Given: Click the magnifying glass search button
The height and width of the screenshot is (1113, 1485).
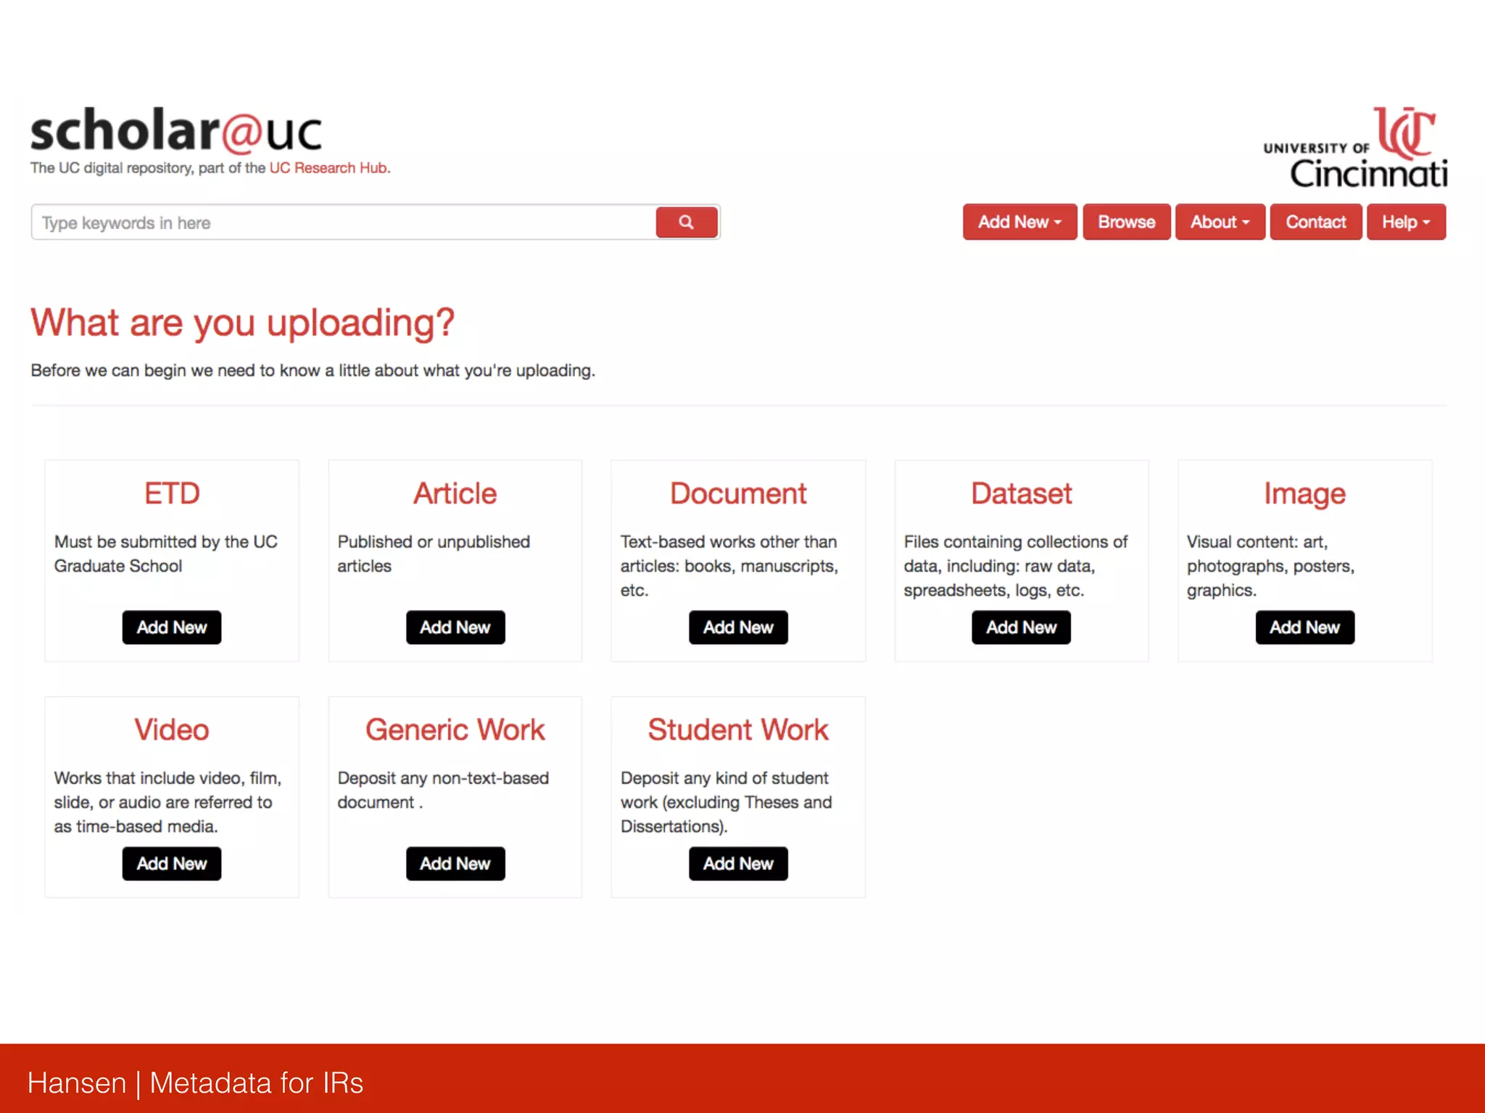Looking at the screenshot, I should click(686, 222).
